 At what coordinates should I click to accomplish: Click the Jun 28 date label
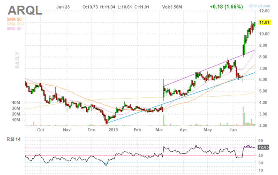tap(63, 7)
